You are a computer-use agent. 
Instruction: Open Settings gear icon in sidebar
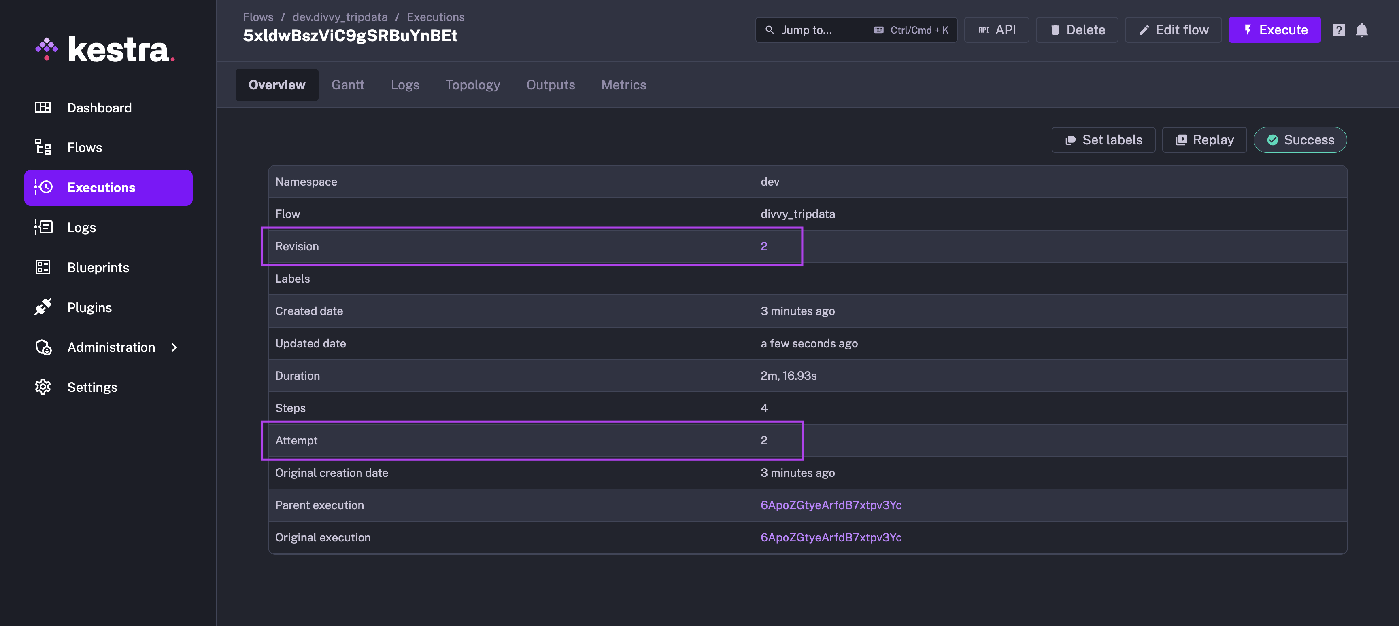click(x=43, y=387)
